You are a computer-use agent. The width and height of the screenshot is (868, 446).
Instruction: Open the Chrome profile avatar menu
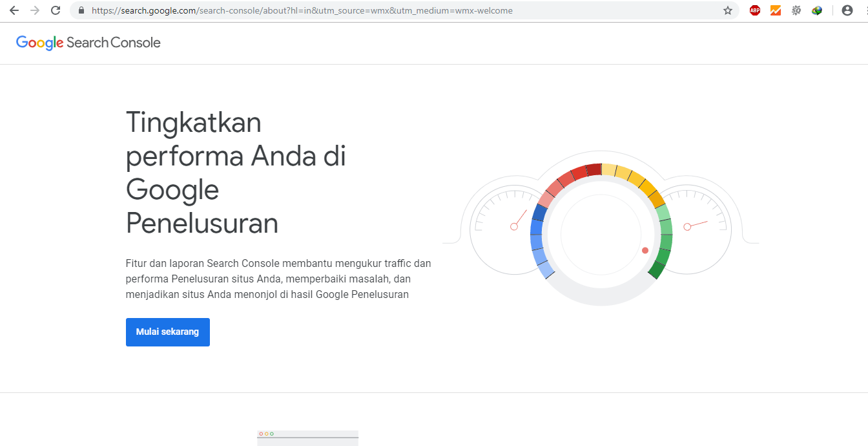pos(847,10)
